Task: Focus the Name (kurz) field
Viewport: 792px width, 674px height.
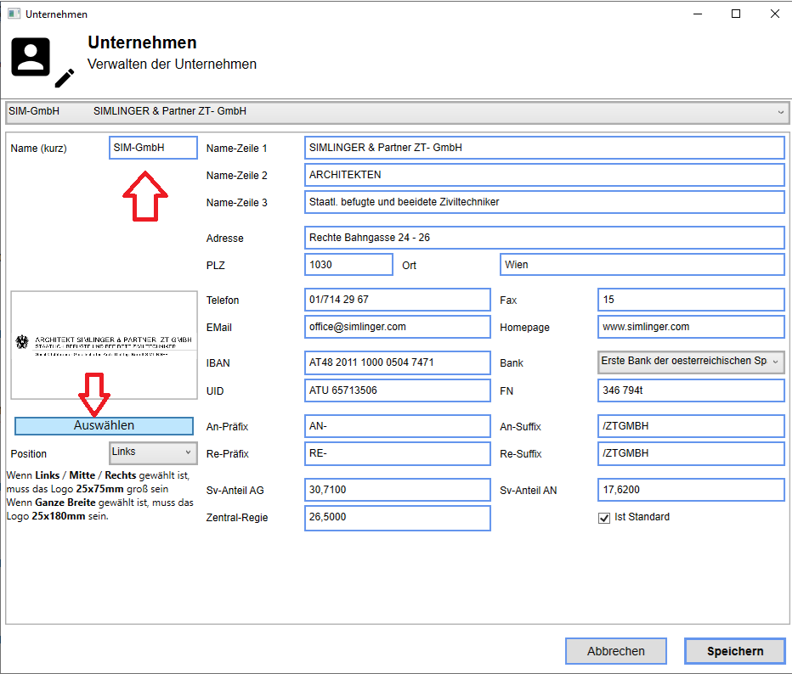Action: pyautogui.click(x=153, y=148)
